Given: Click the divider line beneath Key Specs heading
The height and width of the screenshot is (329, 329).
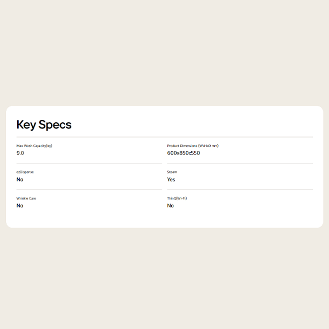Looking at the screenshot, I should click(164, 137).
